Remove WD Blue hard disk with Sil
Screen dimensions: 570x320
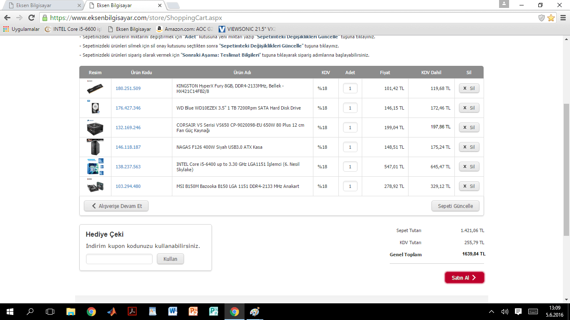(x=469, y=108)
